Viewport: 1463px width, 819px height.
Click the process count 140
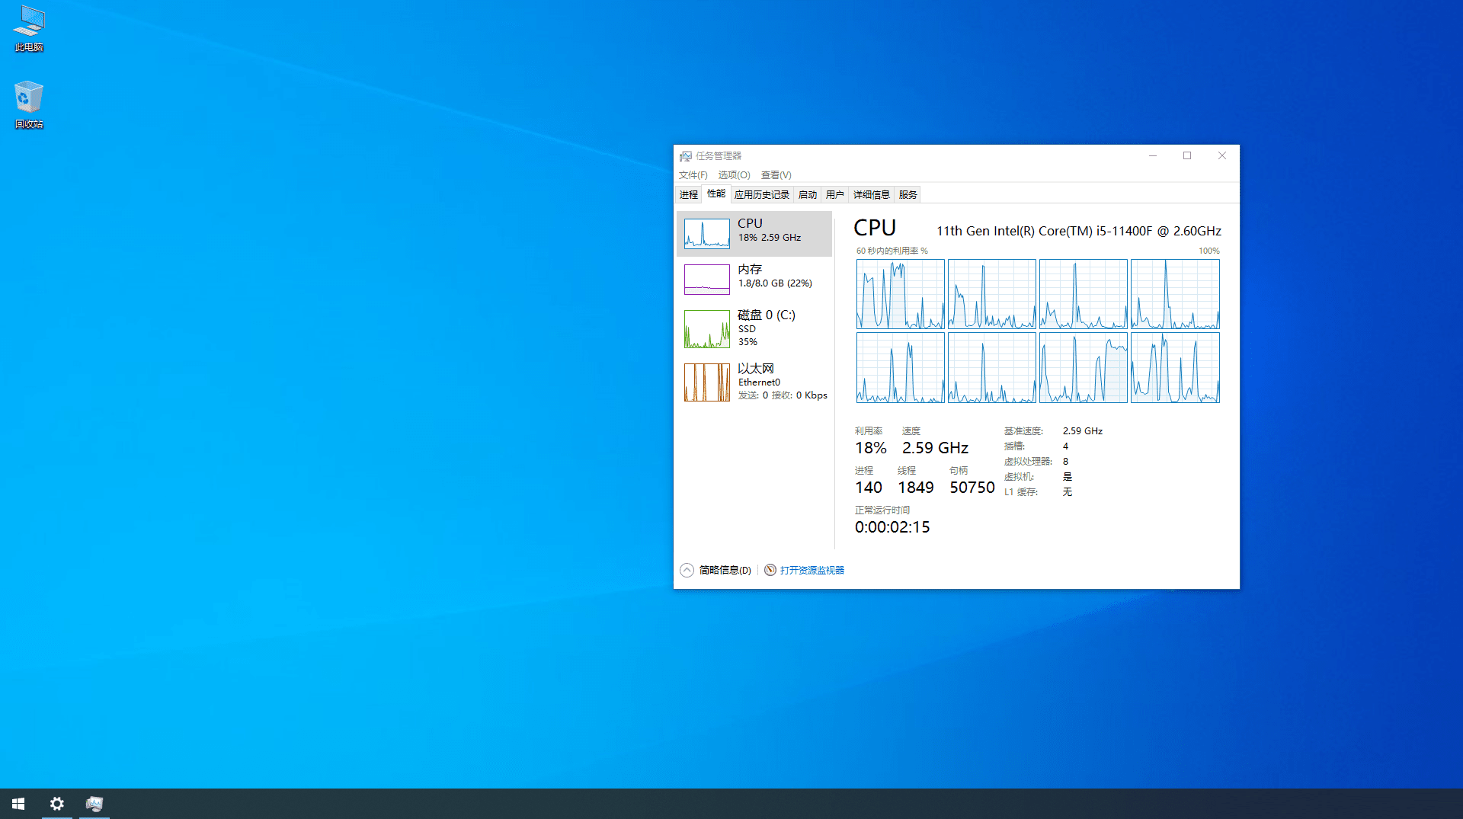pyautogui.click(x=869, y=488)
